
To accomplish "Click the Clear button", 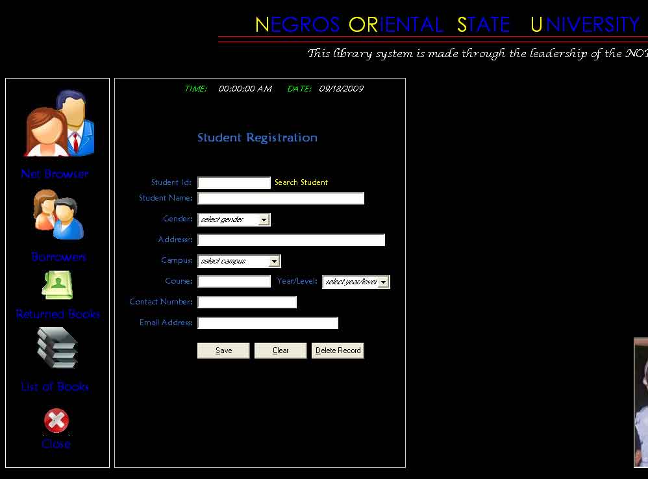I will pyautogui.click(x=280, y=350).
